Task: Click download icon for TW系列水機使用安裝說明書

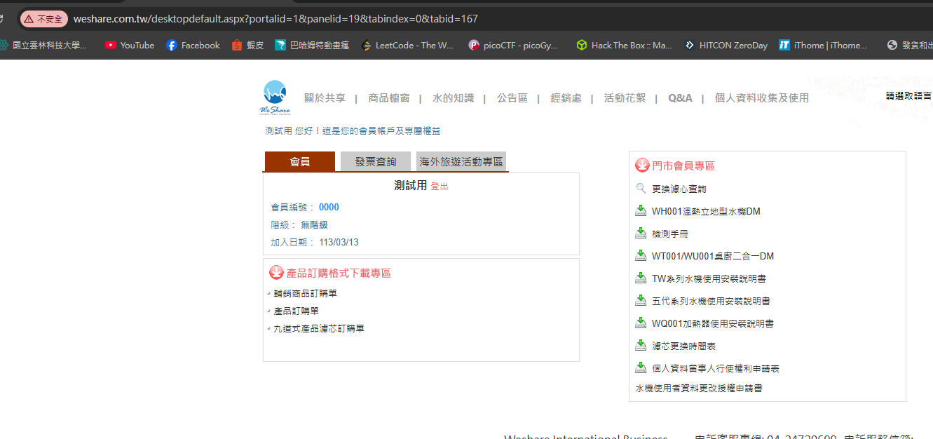Action: (641, 278)
